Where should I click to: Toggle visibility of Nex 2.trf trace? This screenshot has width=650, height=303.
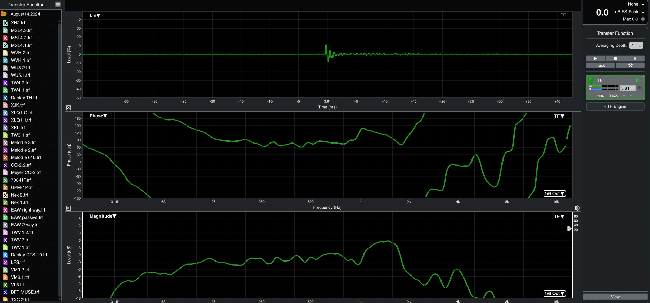5,195
